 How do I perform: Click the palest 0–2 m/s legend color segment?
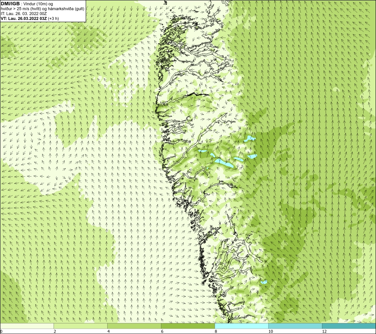click(x=27, y=326)
